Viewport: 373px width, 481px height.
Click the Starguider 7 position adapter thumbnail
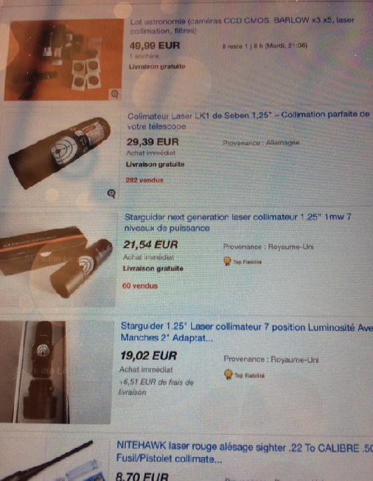55,372
